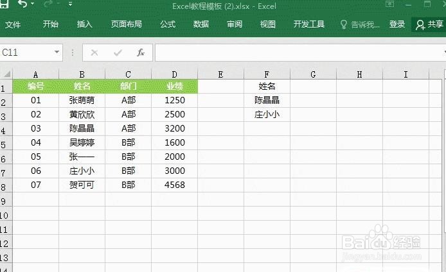This screenshot has height=272, width=446.
Task: Switch to the 开始 ribbon tab
Action: (x=51, y=24)
